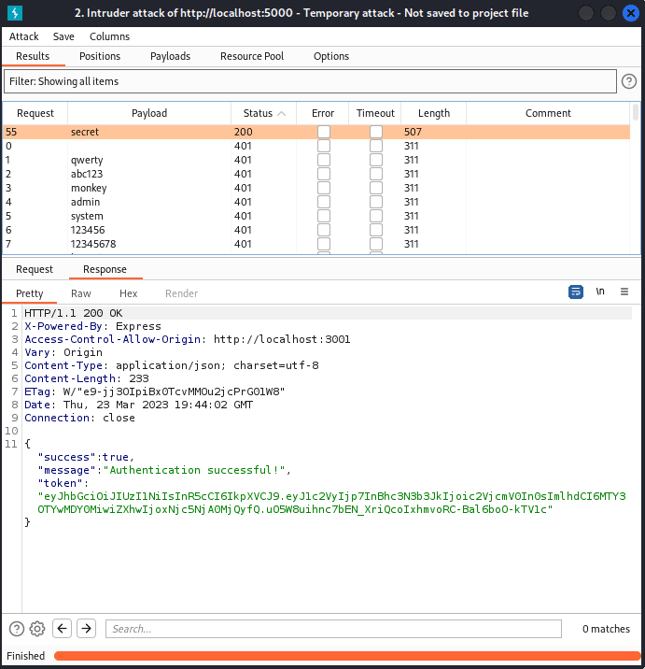Viewport: 645px width, 669px height.
Task: Toggle the pretty-print message formatting icon
Action: (x=576, y=292)
